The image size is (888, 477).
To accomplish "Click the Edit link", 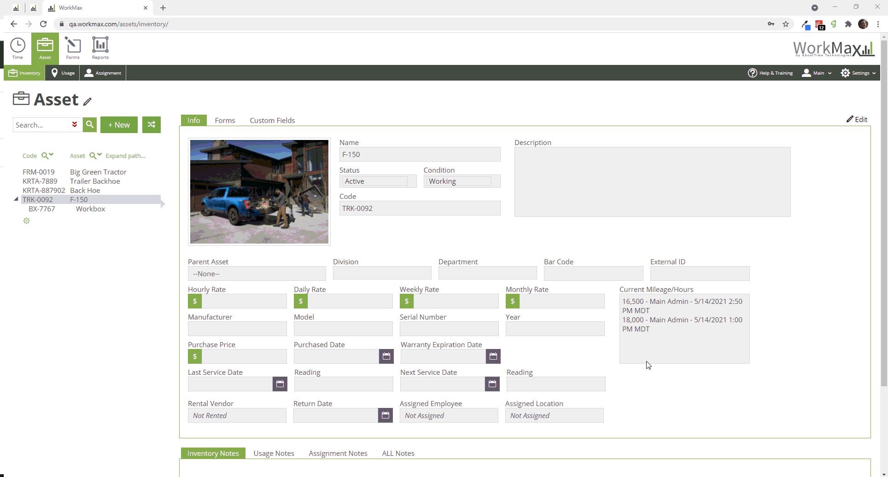I will (x=857, y=119).
